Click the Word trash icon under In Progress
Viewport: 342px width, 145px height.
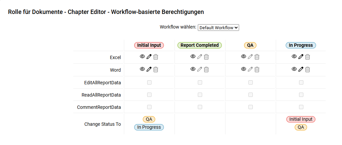[x=308, y=70]
